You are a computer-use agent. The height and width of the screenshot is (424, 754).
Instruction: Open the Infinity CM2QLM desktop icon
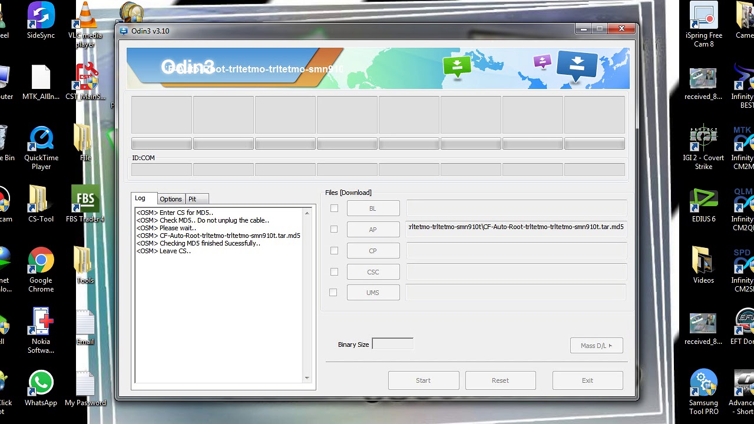(743, 208)
